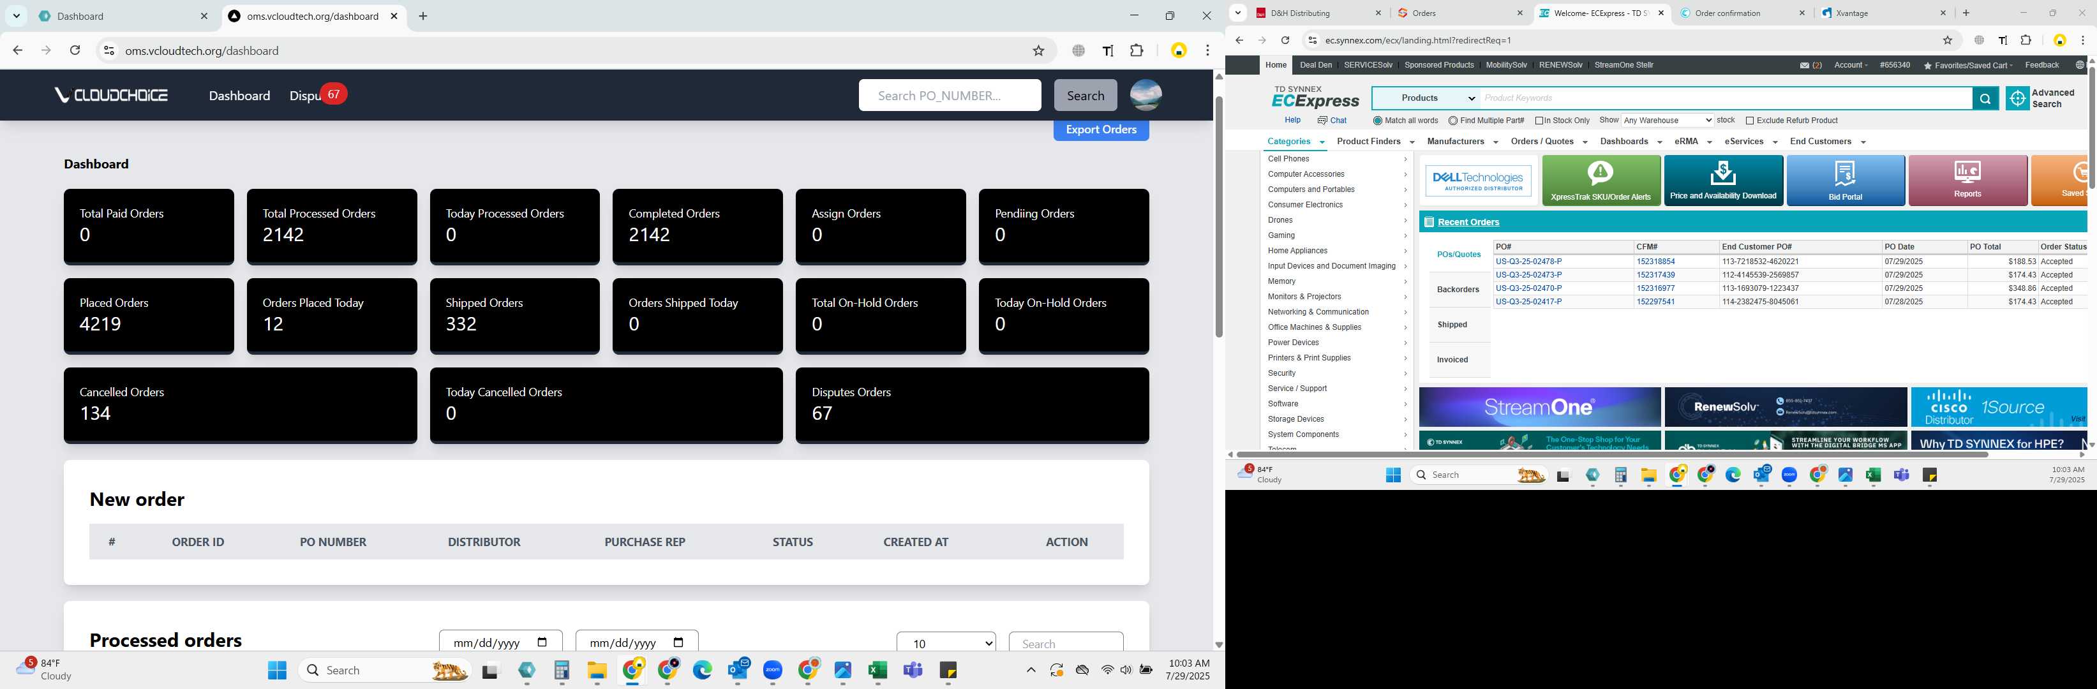The width and height of the screenshot is (2097, 689).
Task: Click the Processed orders table search field
Action: pos(1066,642)
